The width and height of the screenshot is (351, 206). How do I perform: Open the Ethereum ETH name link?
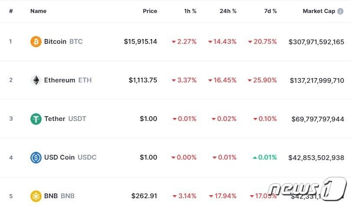[x=68, y=80]
